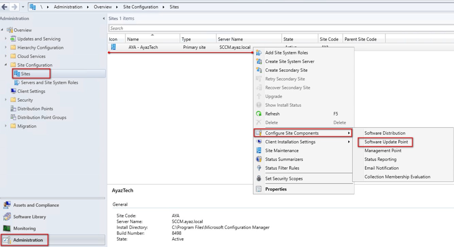The image size is (454, 247).
Task: Select Overview in the breadcrumb path
Action: 103,7
